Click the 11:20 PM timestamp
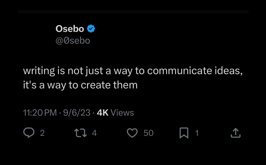The width and height of the screenshot is (266, 165). tap(40, 113)
